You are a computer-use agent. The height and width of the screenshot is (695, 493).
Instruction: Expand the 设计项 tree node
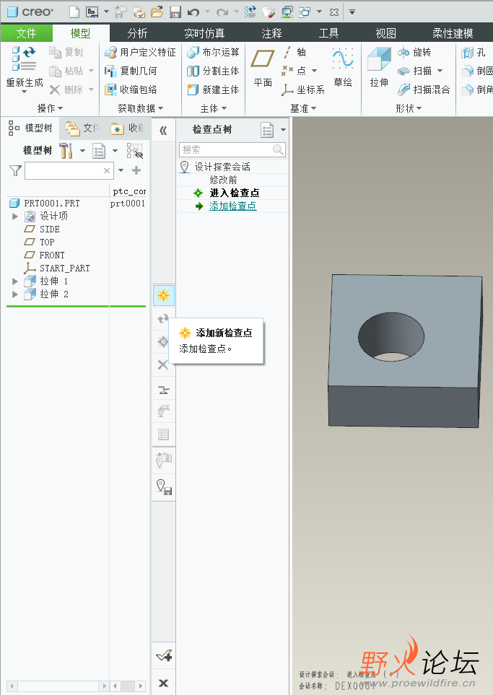(15, 217)
